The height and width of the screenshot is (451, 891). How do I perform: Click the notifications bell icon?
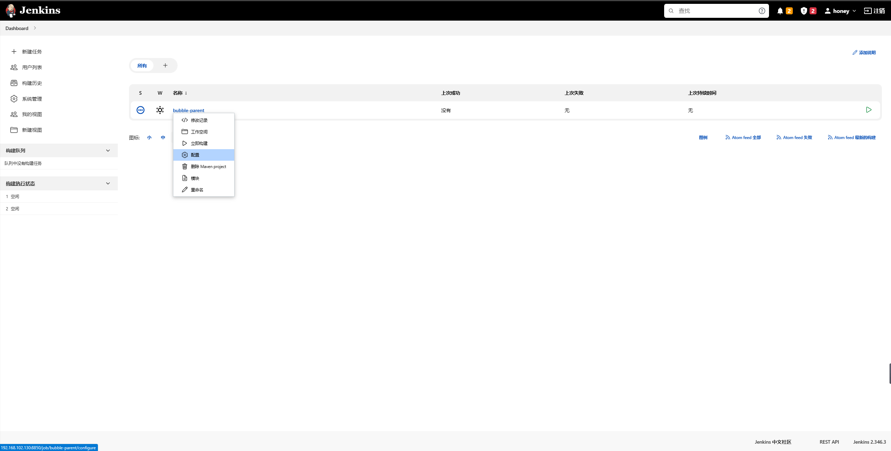[x=781, y=10]
